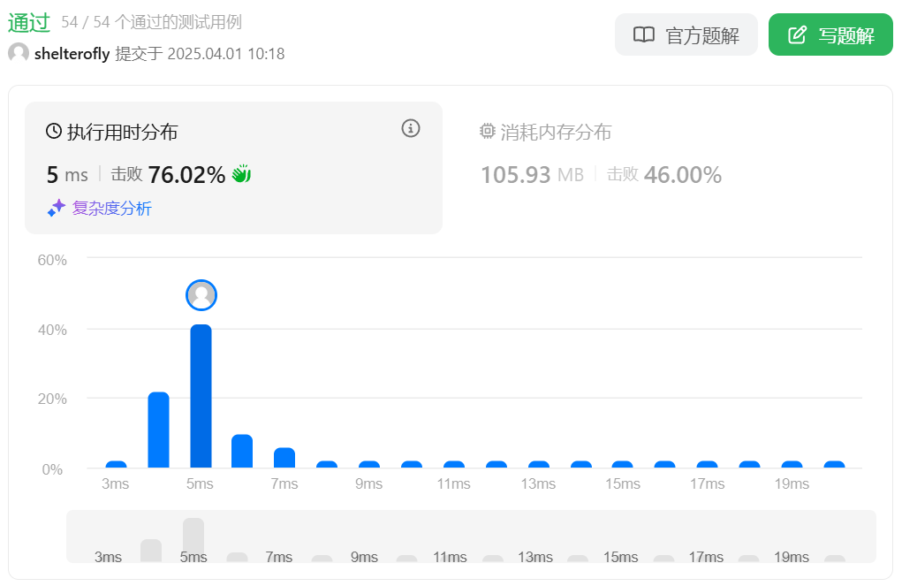
Task: Click the info icon in runtime panel
Action: pos(411,128)
